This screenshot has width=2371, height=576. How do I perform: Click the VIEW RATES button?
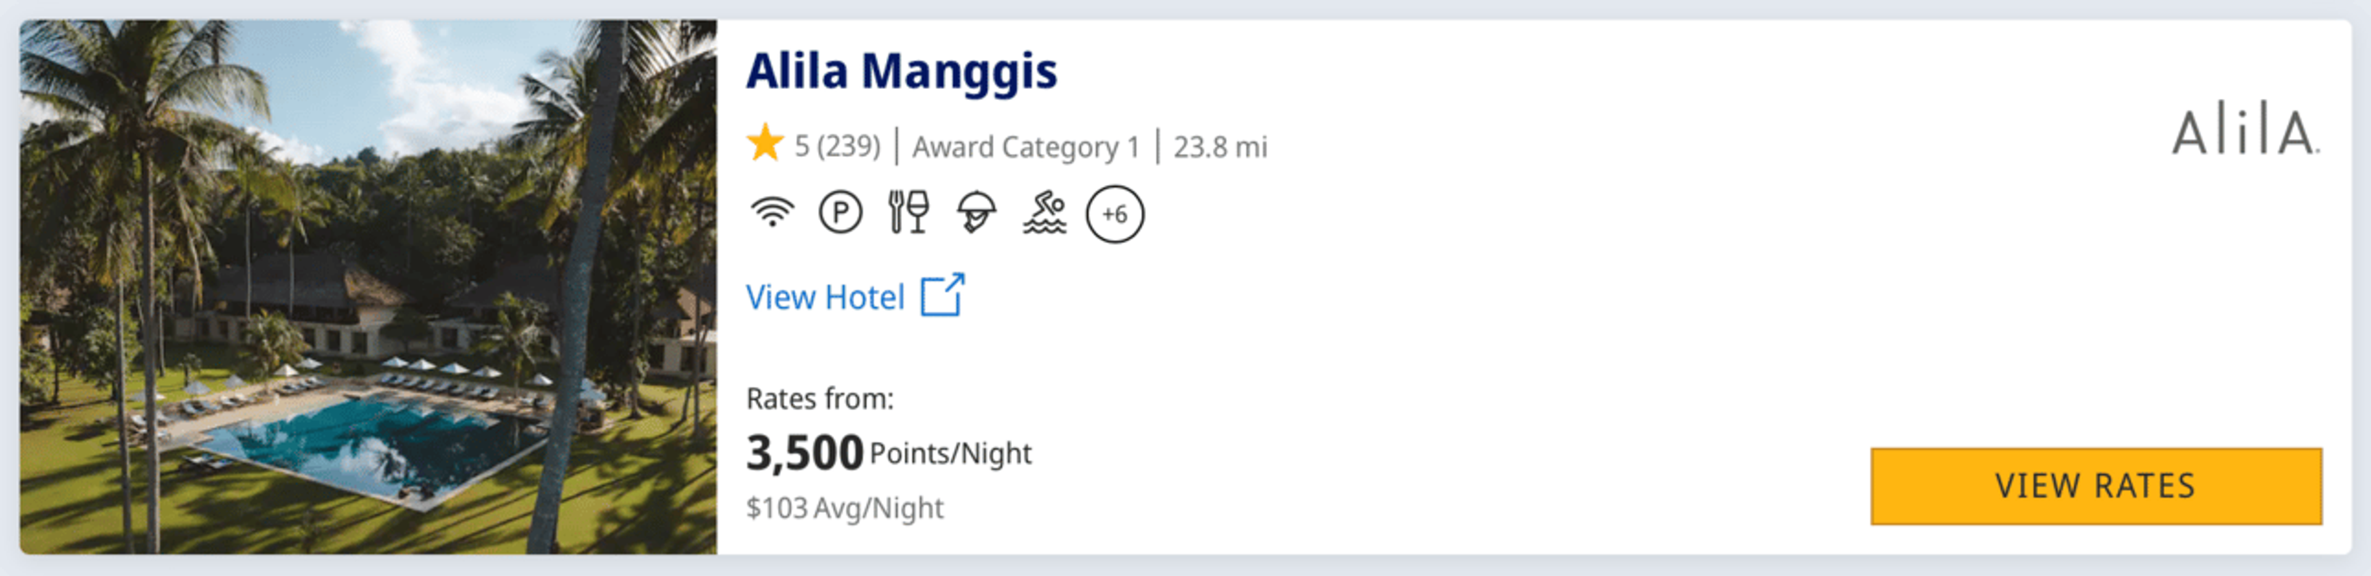tap(2096, 486)
